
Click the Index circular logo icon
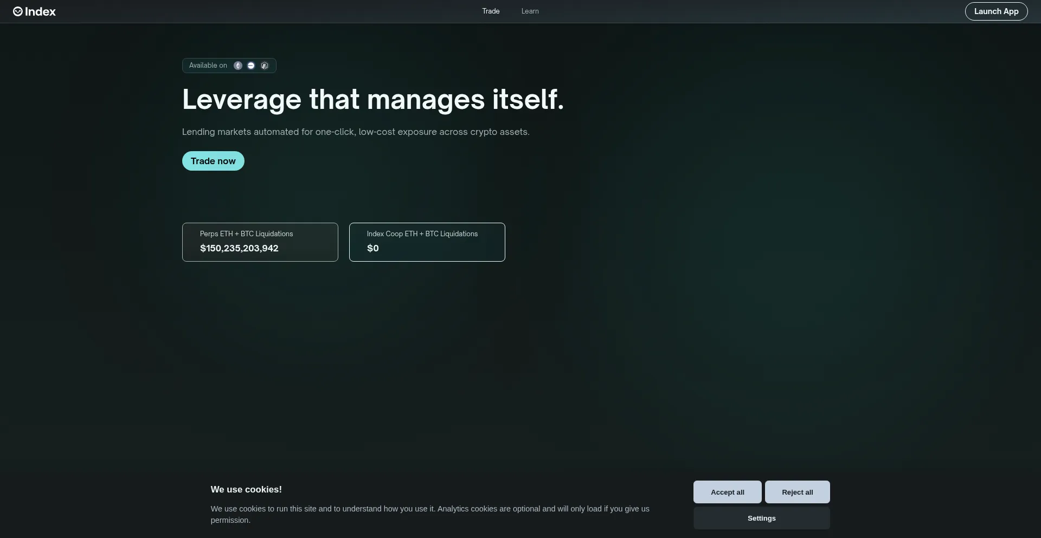click(18, 11)
